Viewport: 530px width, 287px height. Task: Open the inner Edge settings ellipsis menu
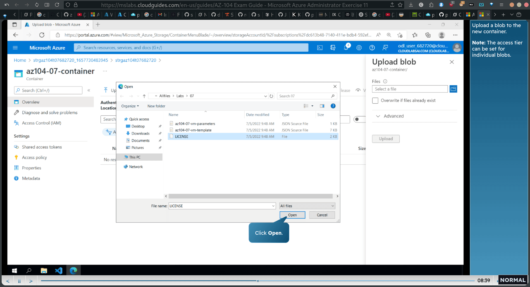click(x=455, y=35)
